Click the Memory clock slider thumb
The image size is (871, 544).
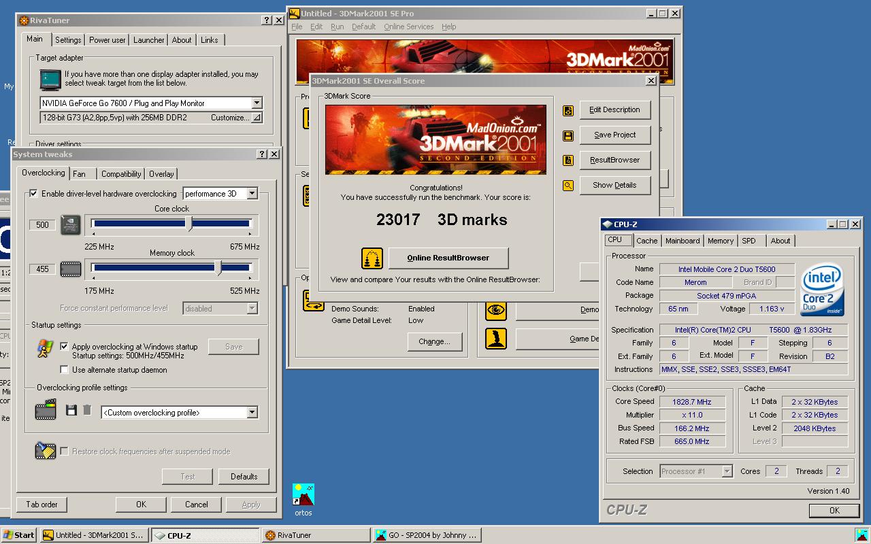click(218, 269)
